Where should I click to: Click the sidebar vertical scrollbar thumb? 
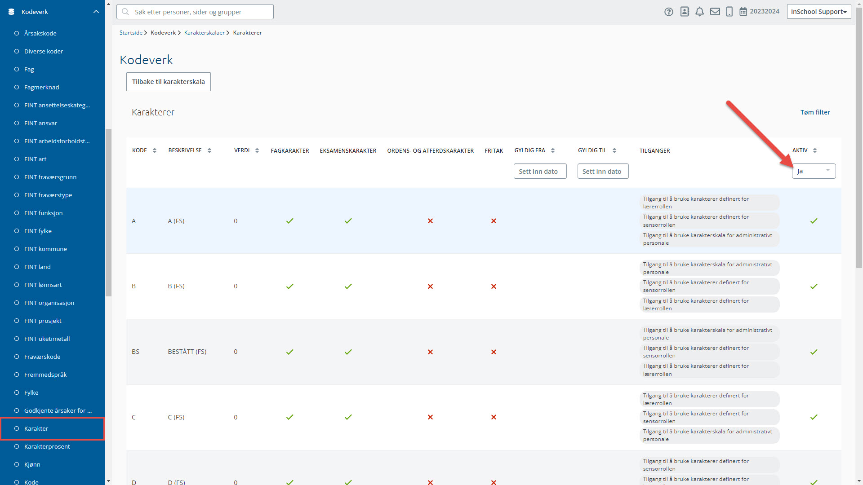(108, 213)
